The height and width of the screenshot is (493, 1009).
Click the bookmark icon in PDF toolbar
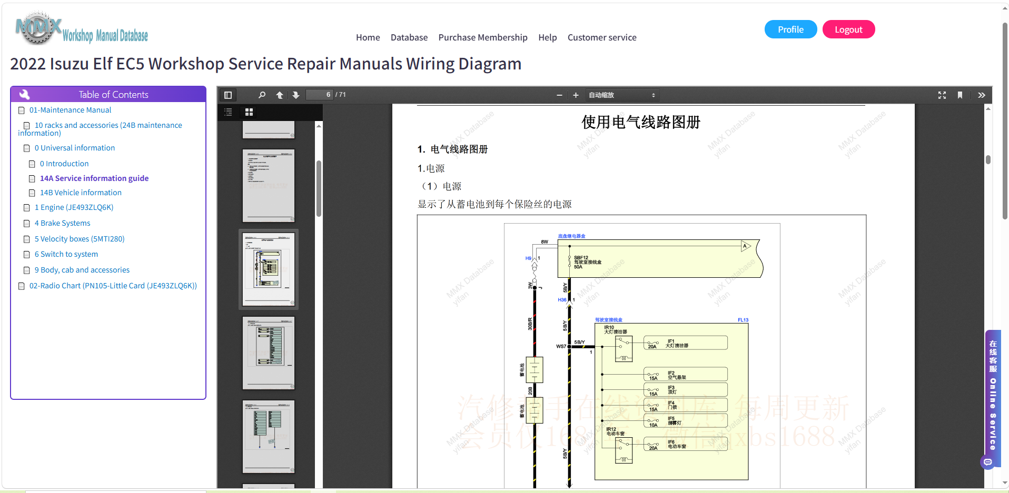coord(960,95)
